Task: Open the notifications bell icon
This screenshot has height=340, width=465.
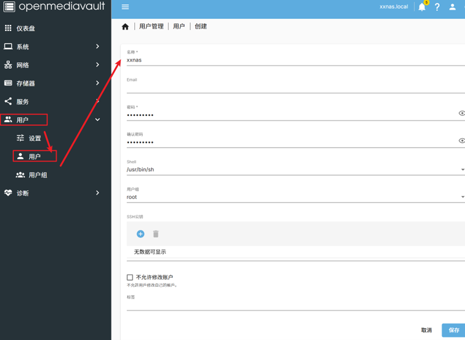Action: 422,7
